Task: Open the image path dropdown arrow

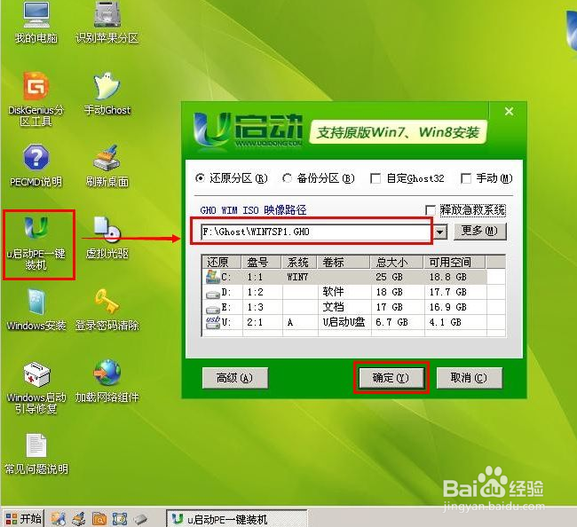Action: (439, 232)
